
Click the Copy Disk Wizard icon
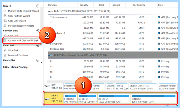coord(5,21)
